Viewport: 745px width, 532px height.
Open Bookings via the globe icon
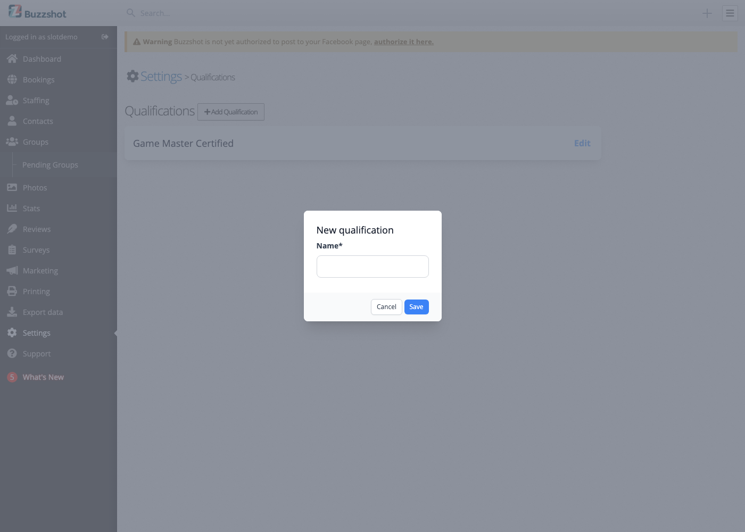(12, 80)
